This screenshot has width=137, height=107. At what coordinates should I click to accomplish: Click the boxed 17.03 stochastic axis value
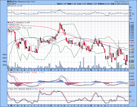tap(132, 101)
